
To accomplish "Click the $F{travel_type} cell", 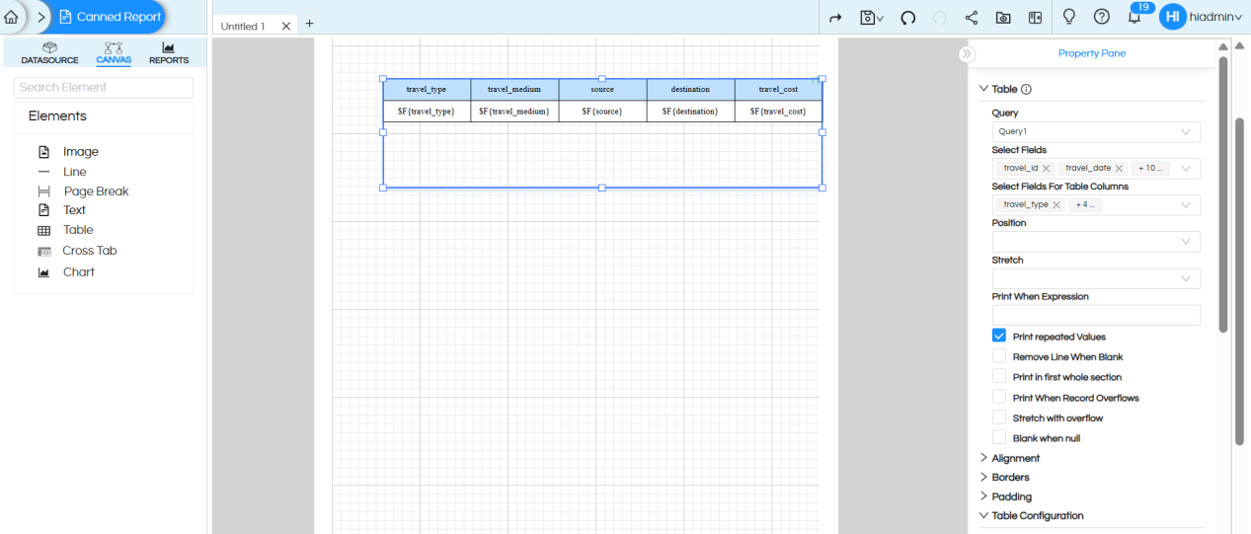I will pos(427,112).
